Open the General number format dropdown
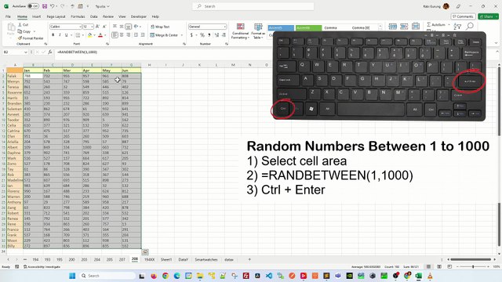The image size is (502, 282). pyautogui.click(x=225, y=27)
